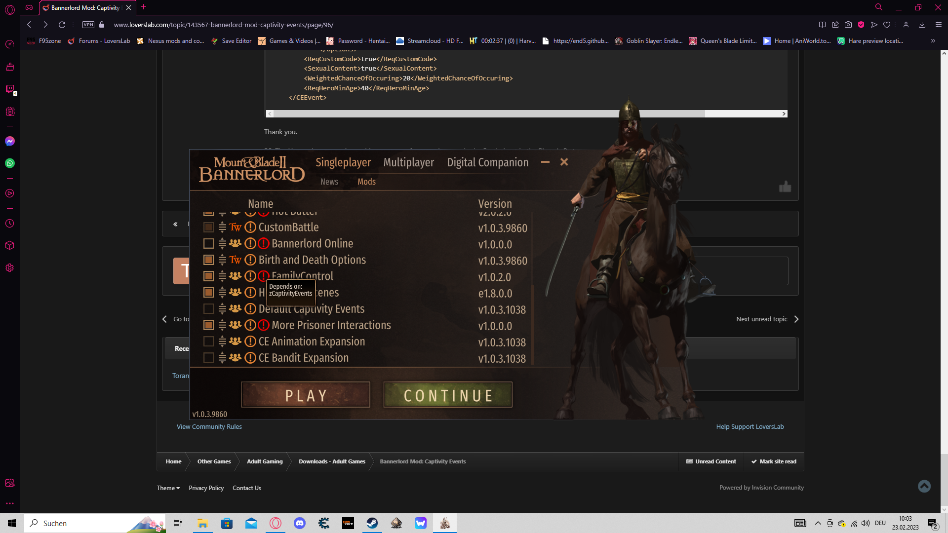Open WhatsApp from the Opera sidebar

(9, 164)
